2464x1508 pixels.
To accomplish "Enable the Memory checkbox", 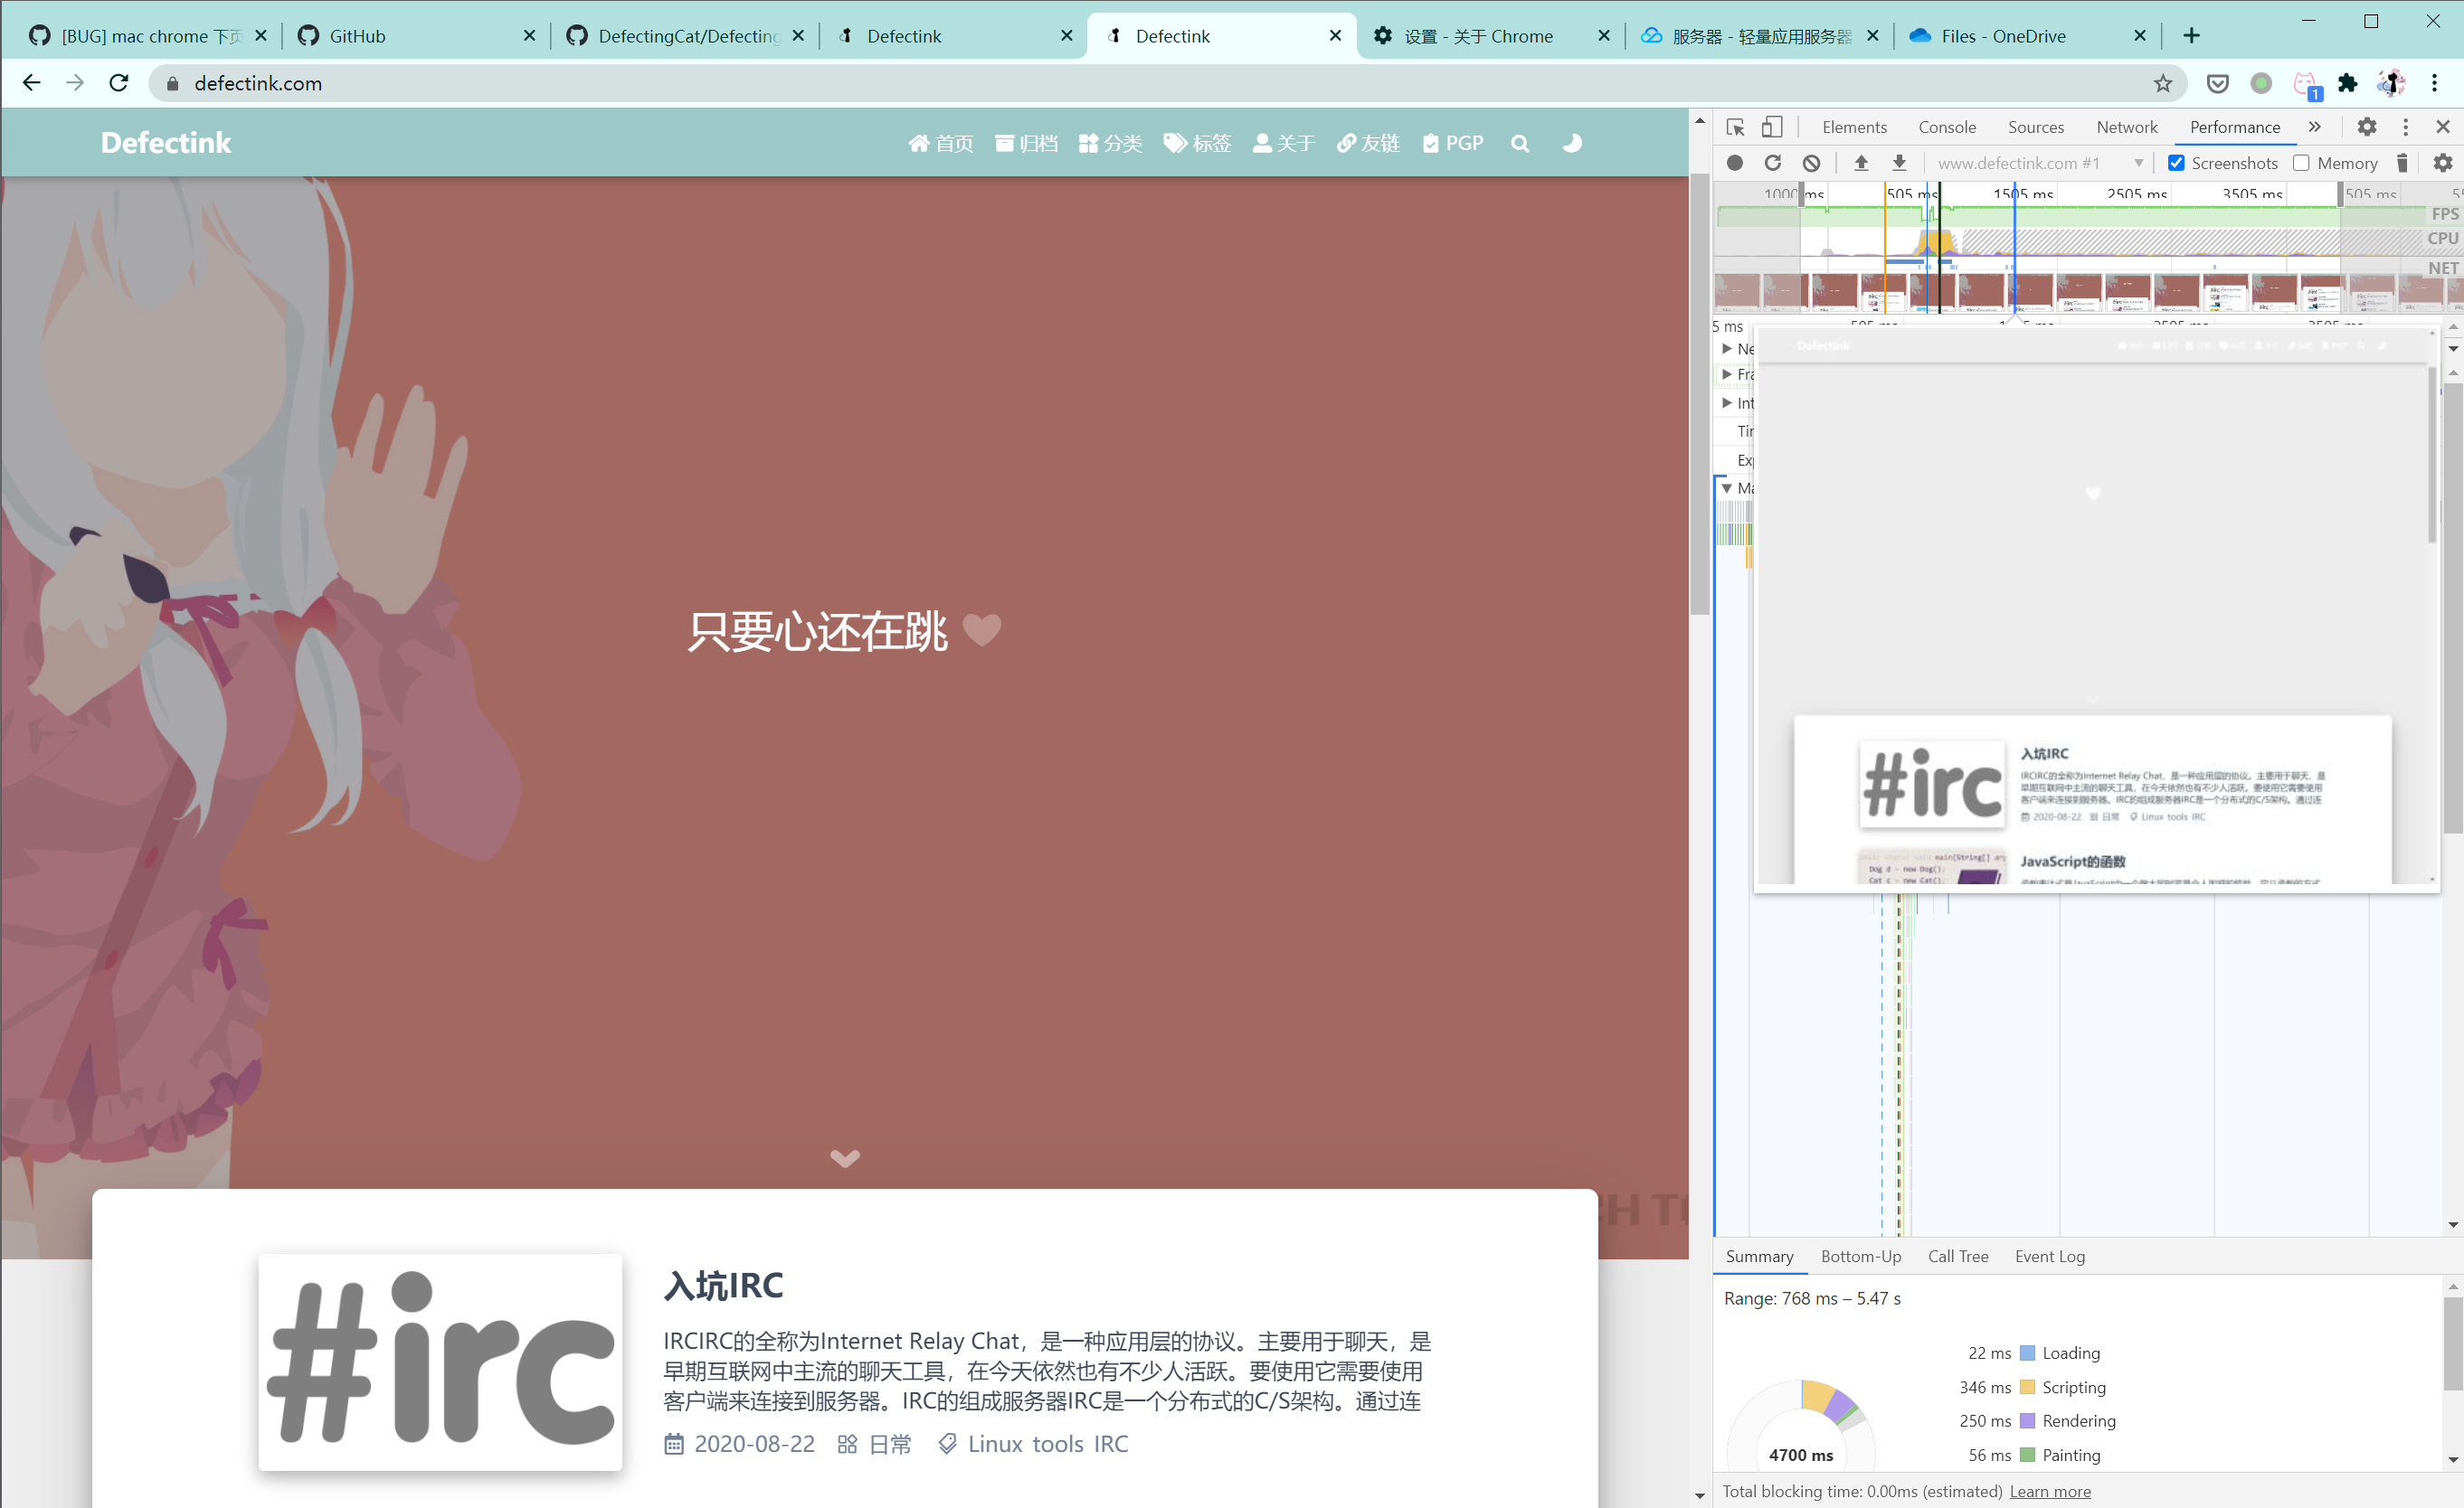I will tap(2301, 163).
